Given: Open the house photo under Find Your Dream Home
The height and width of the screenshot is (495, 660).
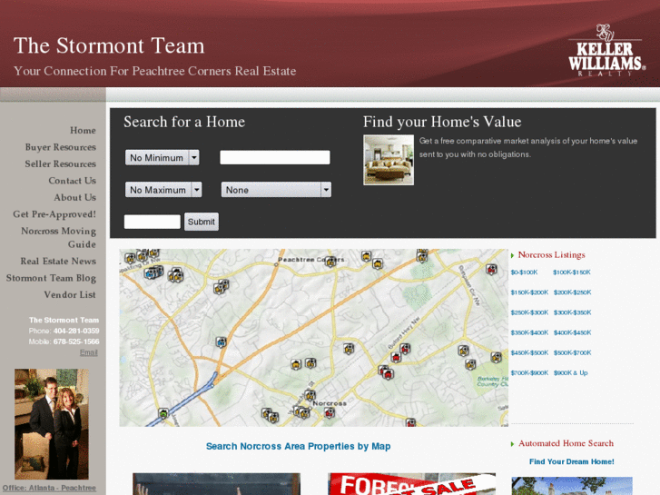Looking at the screenshot, I should (572, 486).
